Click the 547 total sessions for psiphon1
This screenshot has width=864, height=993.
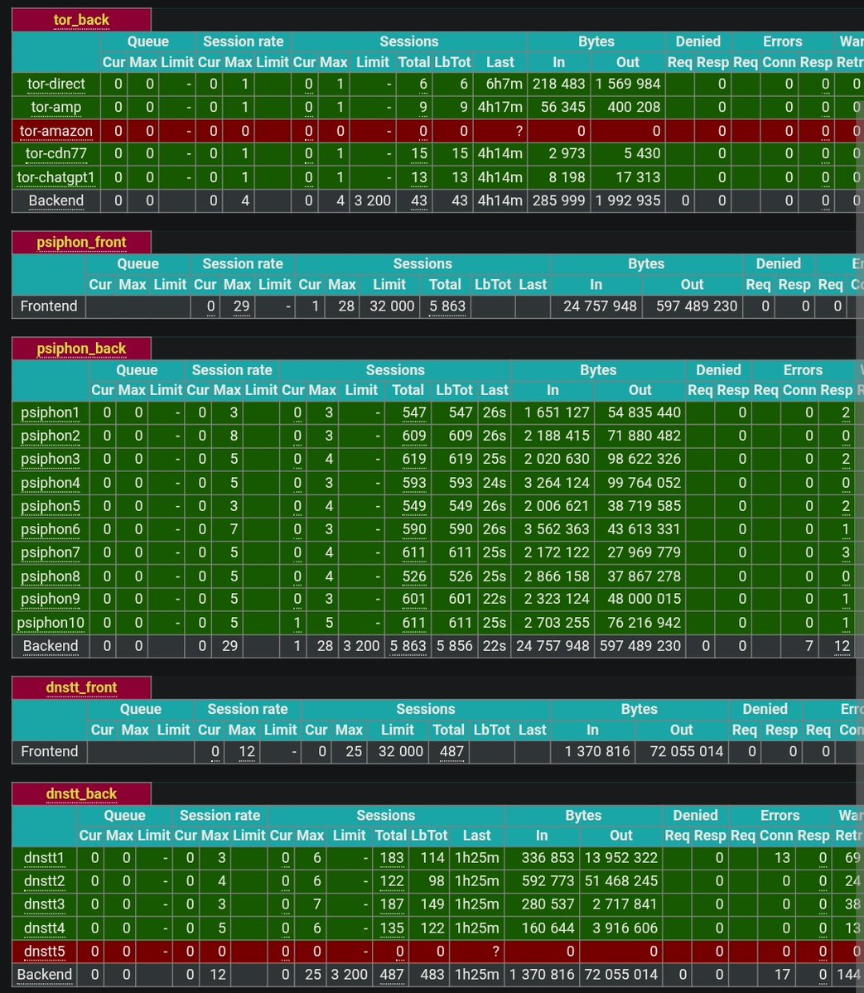[x=414, y=412]
